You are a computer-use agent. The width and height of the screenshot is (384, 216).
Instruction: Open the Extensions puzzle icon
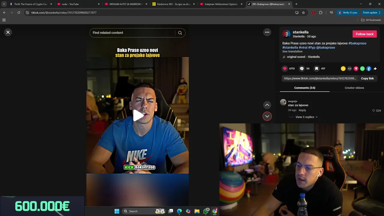pos(321,13)
